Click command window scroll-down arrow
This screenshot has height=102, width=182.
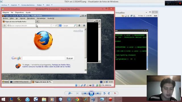[x=99, y=61]
